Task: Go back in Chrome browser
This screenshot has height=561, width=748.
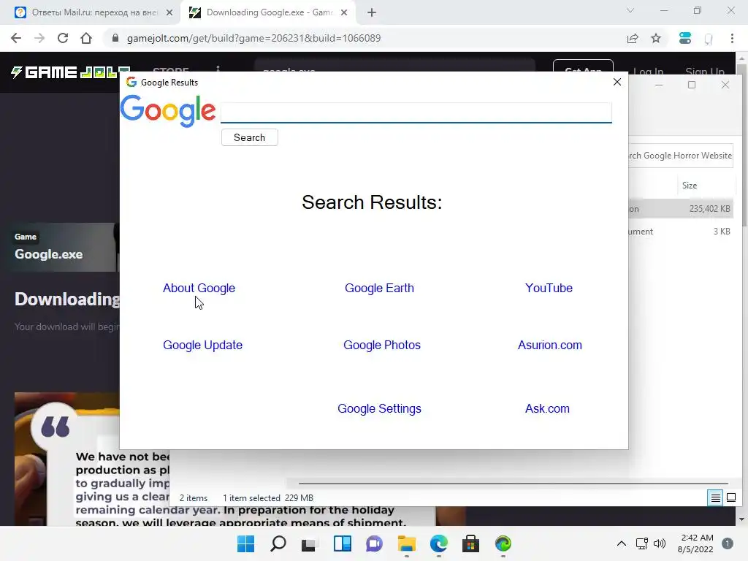Action: coord(16,38)
